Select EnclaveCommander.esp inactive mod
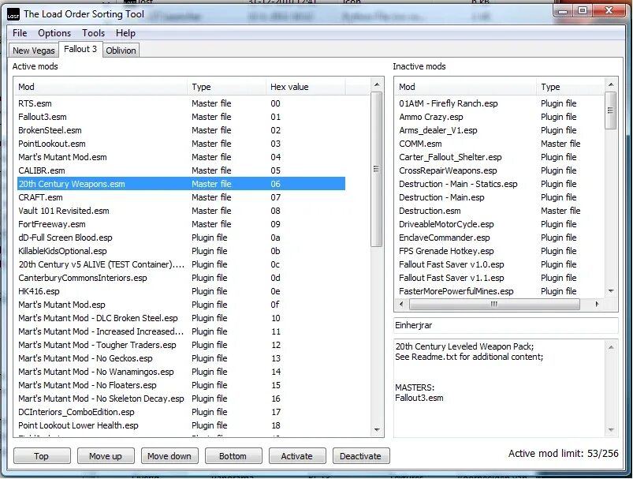The width and height of the screenshot is (633, 479). (500, 238)
